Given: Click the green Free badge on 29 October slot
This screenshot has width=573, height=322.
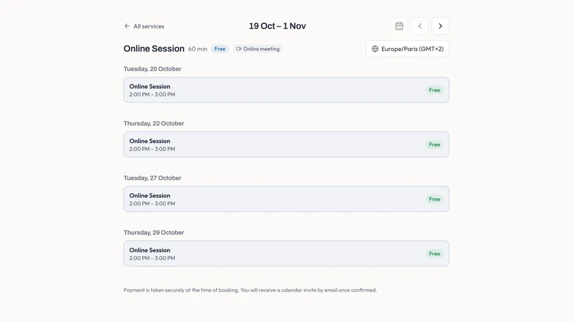Looking at the screenshot, I should tap(435, 254).
